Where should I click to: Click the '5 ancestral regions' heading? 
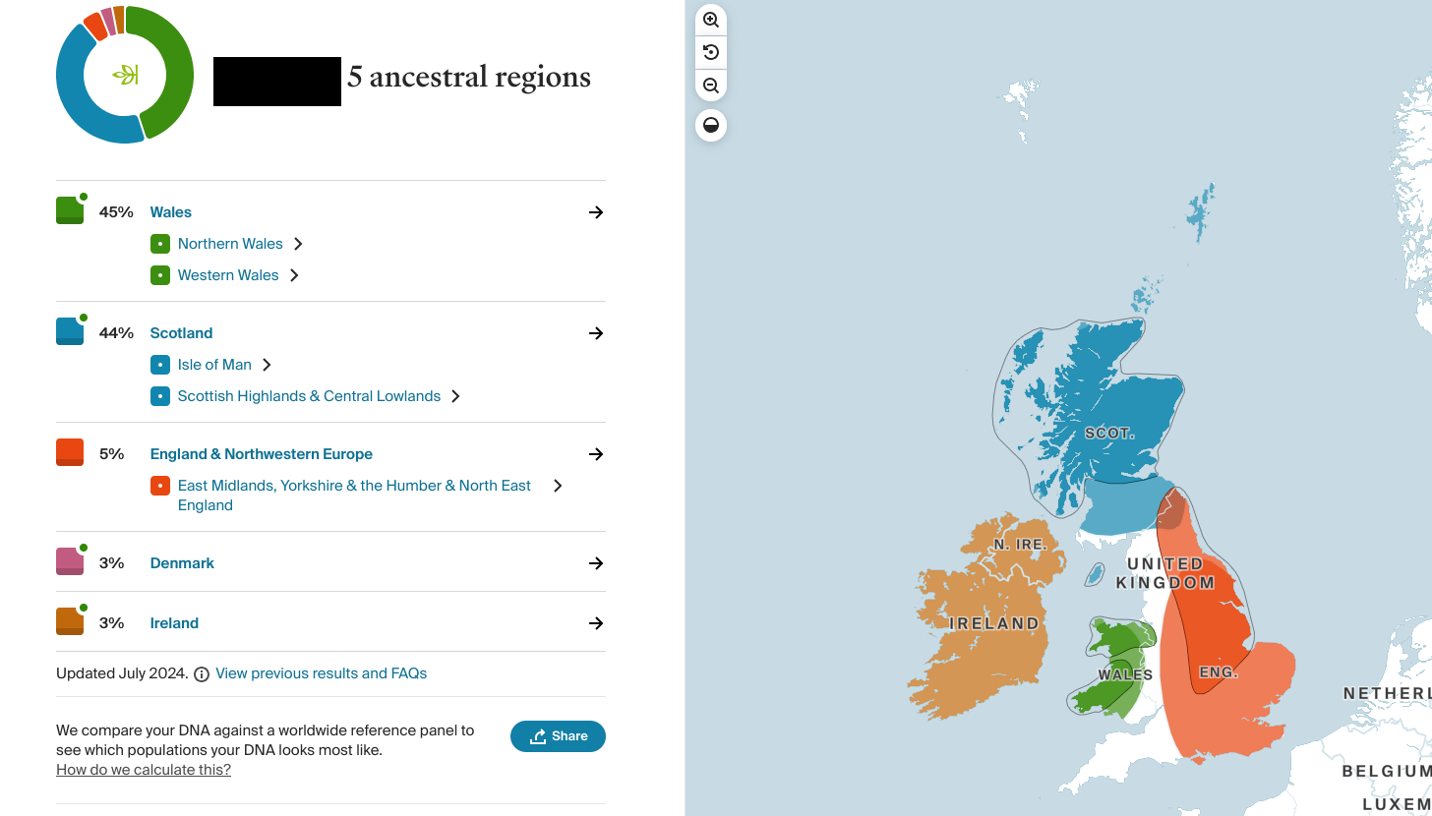[x=469, y=77]
